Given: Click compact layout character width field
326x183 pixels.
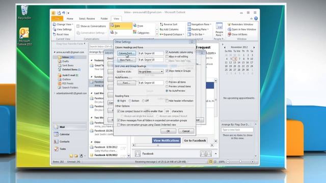Looking at the screenshot, I should click(168, 111).
